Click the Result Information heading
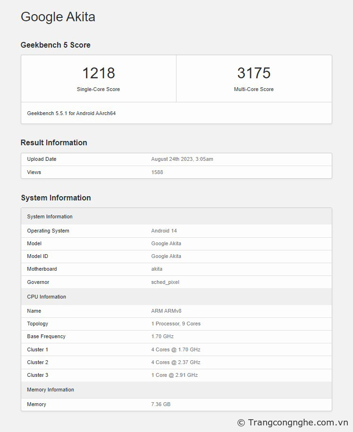 [x=54, y=142]
